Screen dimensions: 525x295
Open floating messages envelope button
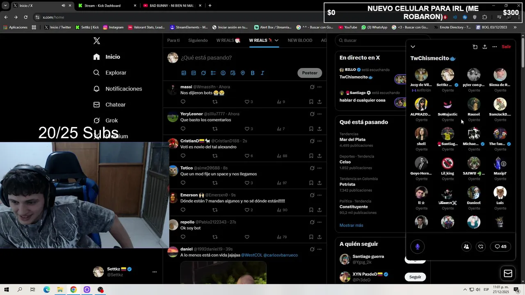click(508, 273)
